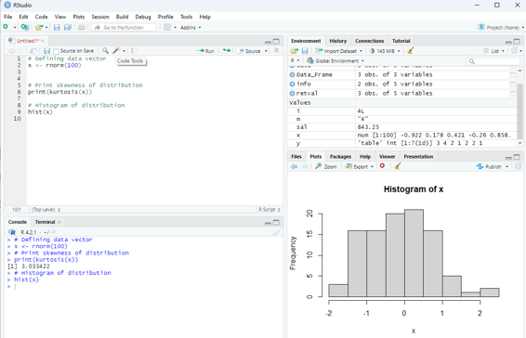Open the Global Environment dropdown
Viewport: 526px width, 338px height.
335,60
